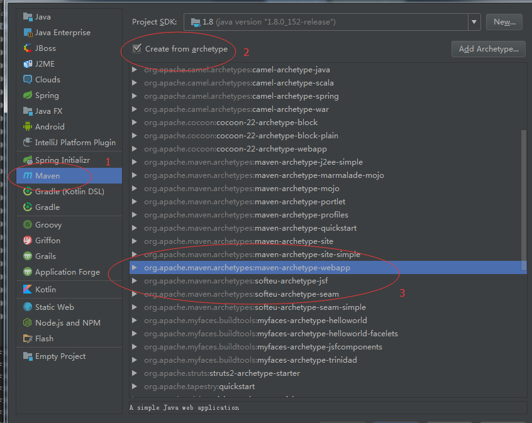The width and height of the screenshot is (532, 423).
Task: Click the Spring leaf icon
Action: (28, 96)
